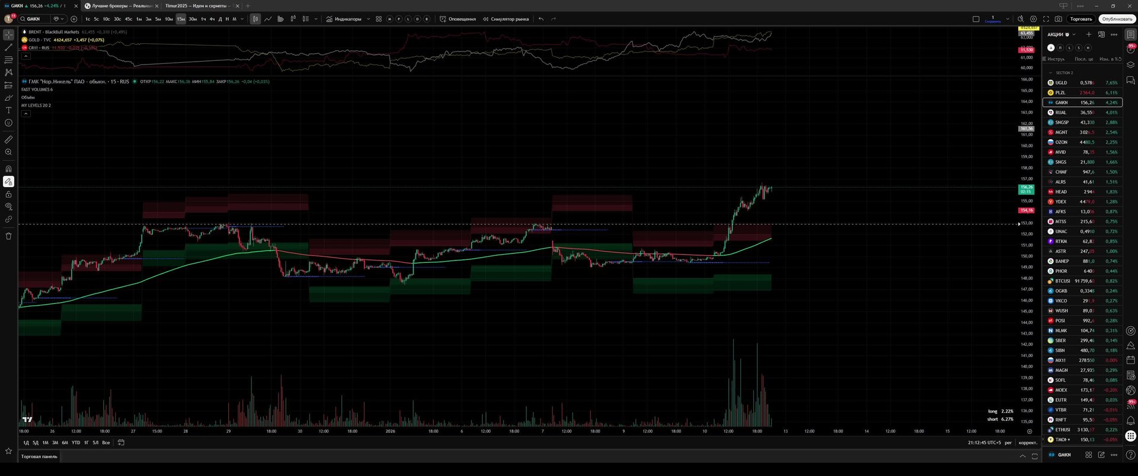Viewport: 1138px width, 476px height.
Task: Set date range to 1М
Action: [45, 442]
